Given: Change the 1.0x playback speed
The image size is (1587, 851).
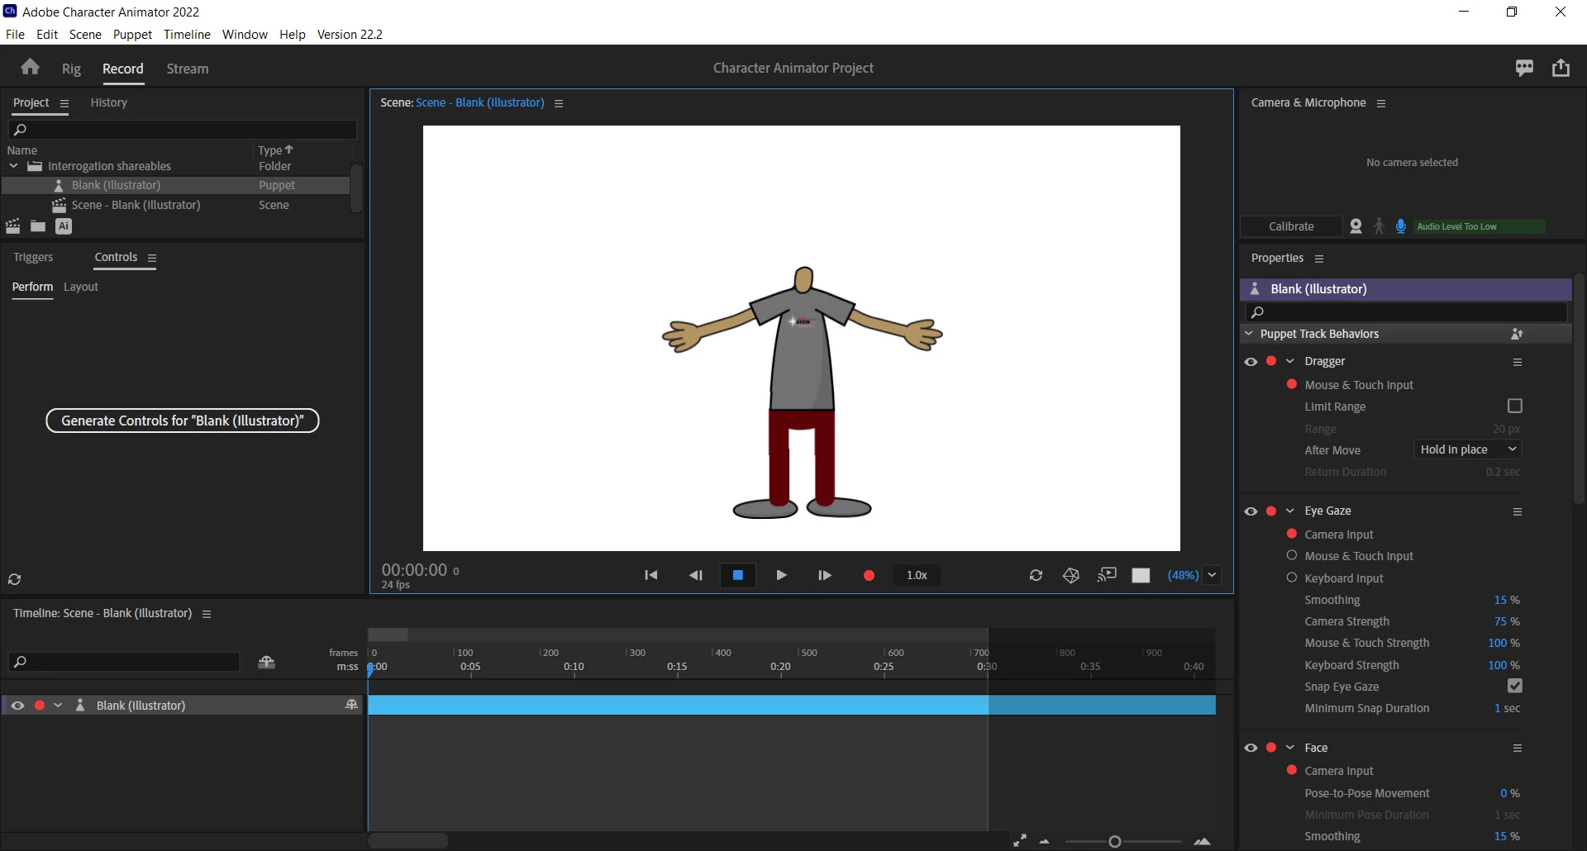Looking at the screenshot, I should [x=917, y=575].
